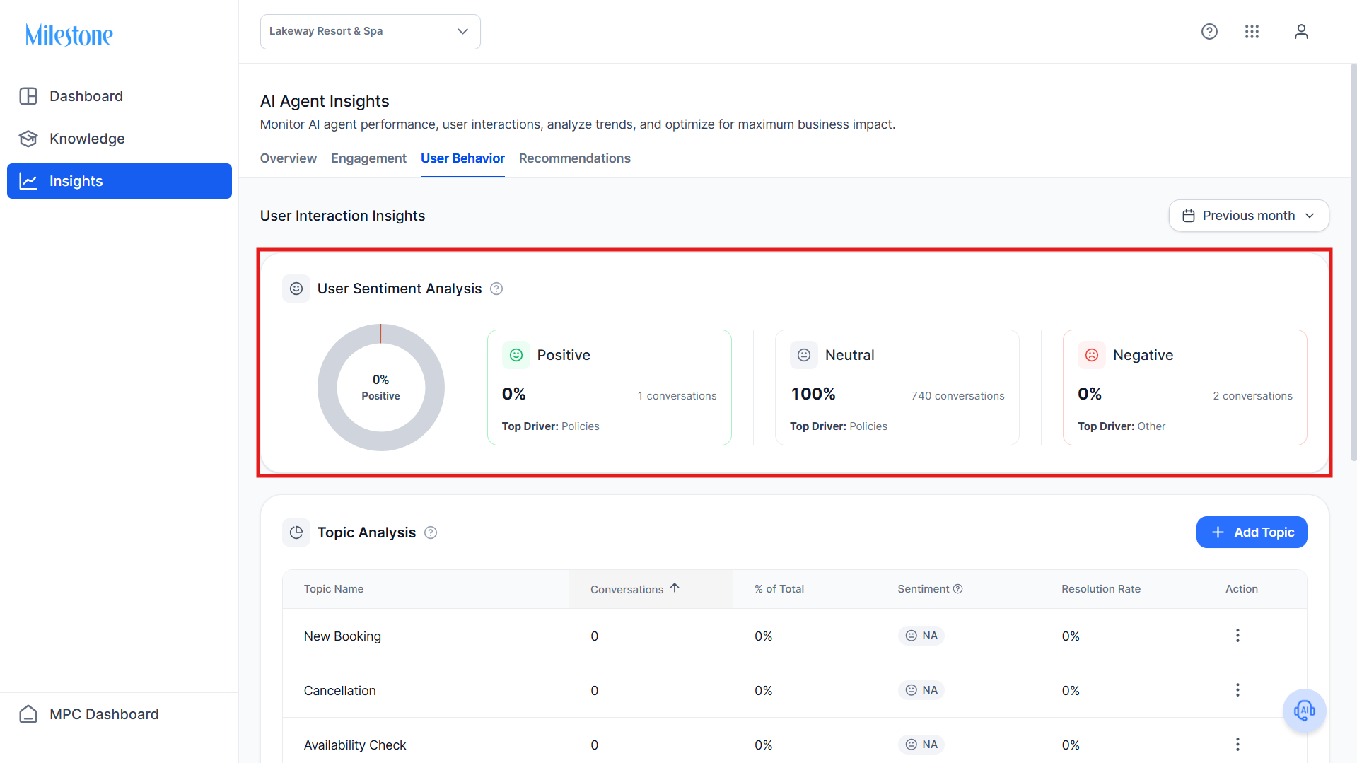Viewport: 1357px width, 763px height.
Task: Switch to the Recommendations tab
Action: [575, 158]
